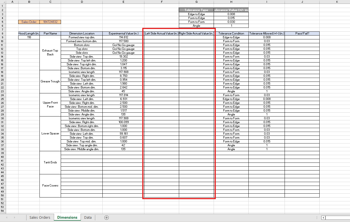350x222 pixels.
Task: Select row 8 header
Action: point(2,33)
